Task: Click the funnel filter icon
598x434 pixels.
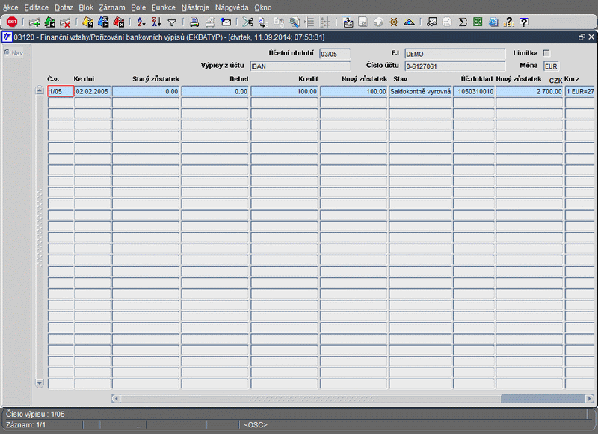Action: [x=172, y=23]
